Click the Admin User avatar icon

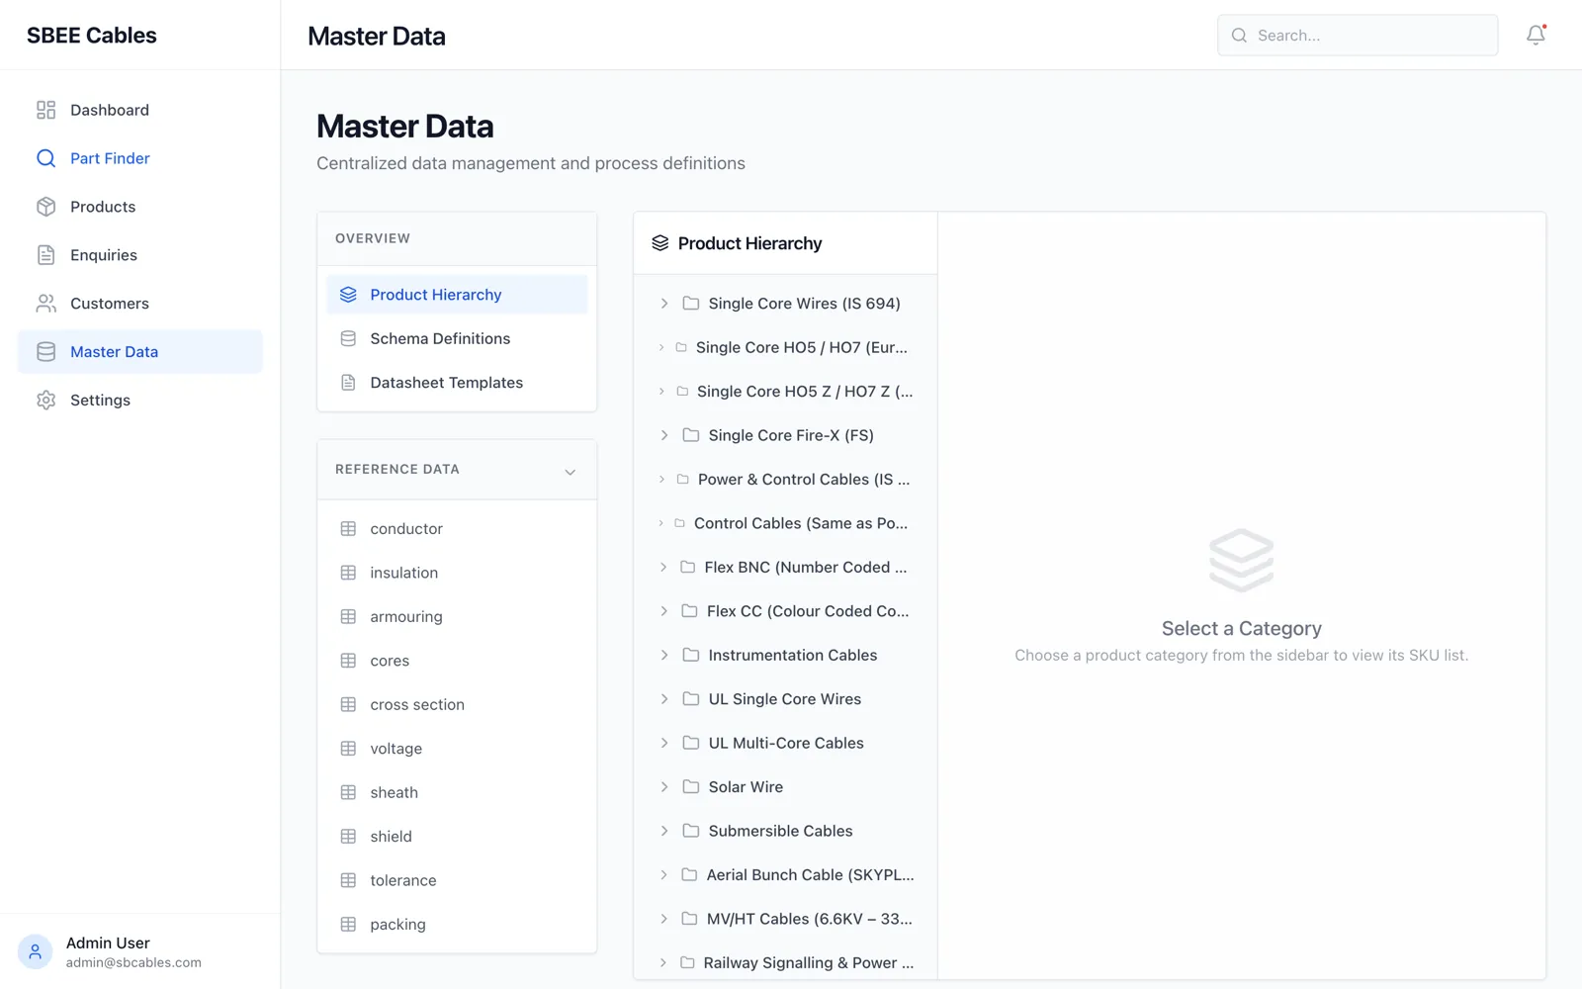35,951
